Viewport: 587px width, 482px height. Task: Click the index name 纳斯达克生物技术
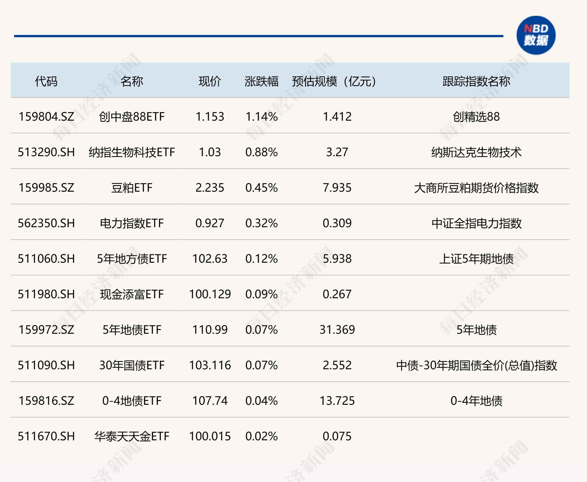(x=476, y=152)
